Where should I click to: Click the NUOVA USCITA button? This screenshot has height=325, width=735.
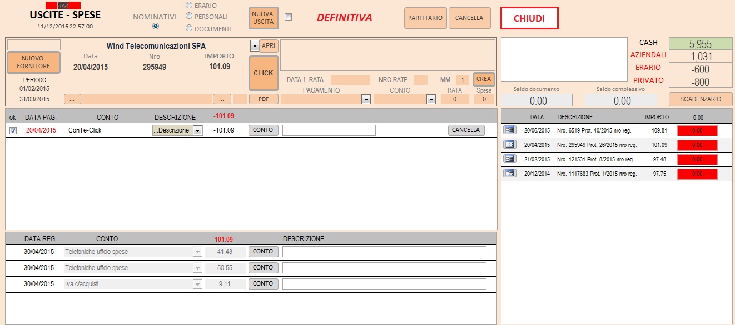tap(263, 18)
